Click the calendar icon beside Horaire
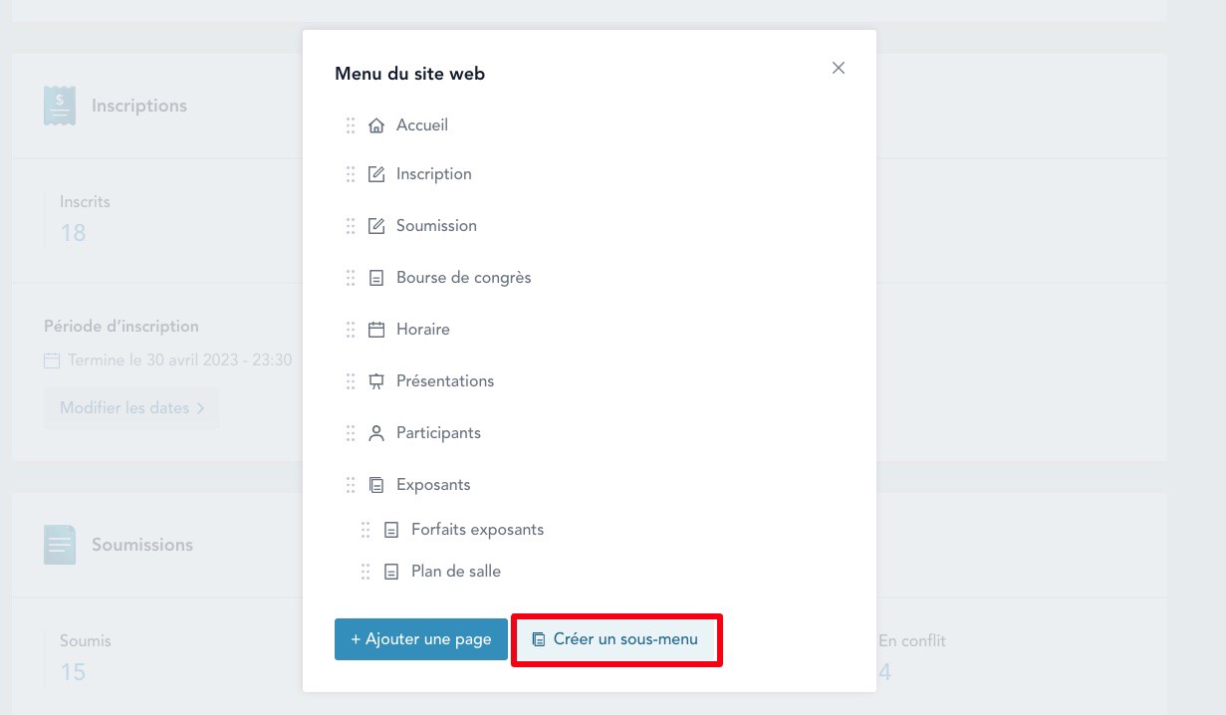 click(376, 330)
